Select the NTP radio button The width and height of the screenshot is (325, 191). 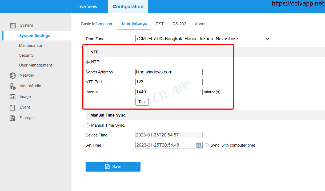87,62
